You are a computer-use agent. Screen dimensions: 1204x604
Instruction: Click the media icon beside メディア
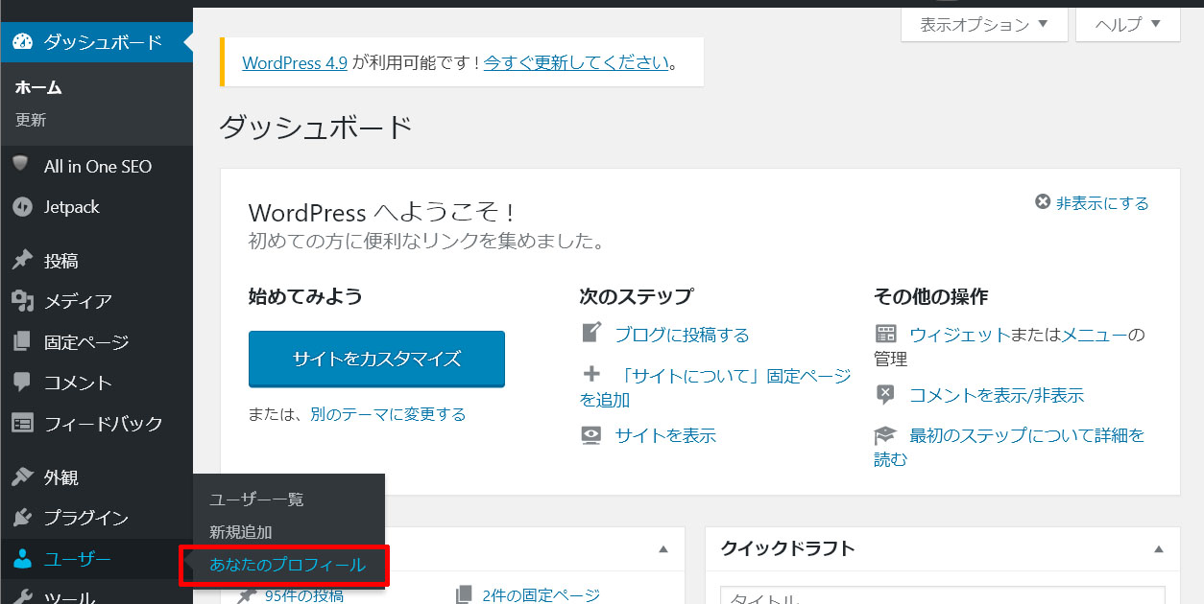coord(23,301)
